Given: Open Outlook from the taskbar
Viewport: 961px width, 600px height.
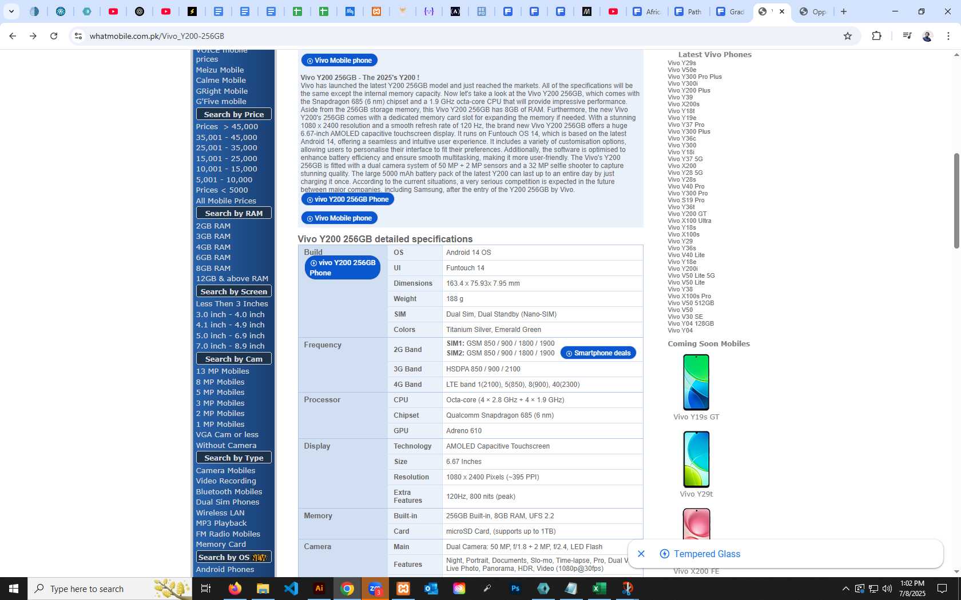Looking at the screenshot, I should click(431, 589).
